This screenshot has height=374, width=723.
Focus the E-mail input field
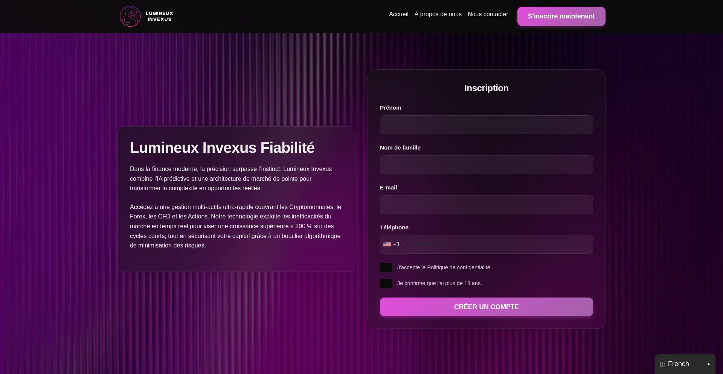click(x=486, y=205)
